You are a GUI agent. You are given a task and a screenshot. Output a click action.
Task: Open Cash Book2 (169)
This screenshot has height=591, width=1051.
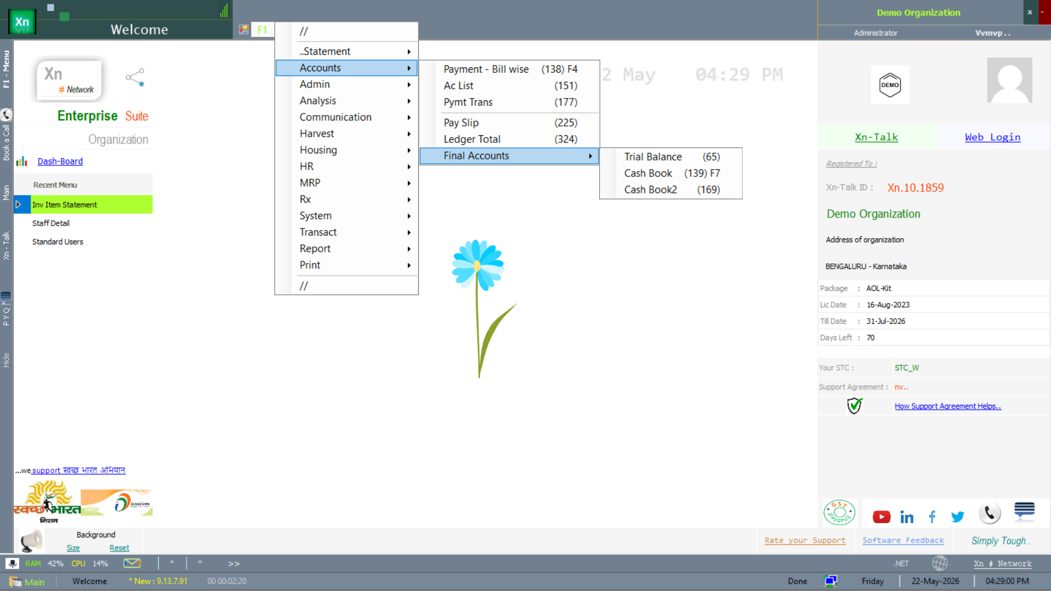coord(671,190)
